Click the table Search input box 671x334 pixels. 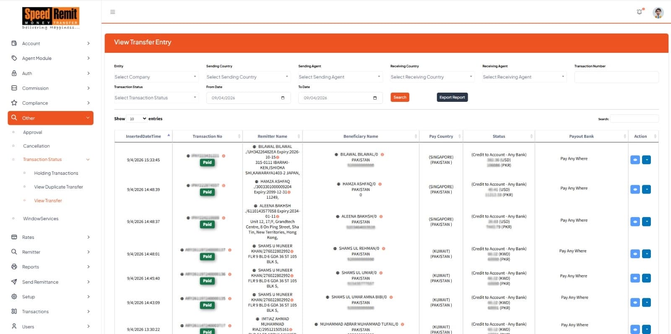[634, 119]
